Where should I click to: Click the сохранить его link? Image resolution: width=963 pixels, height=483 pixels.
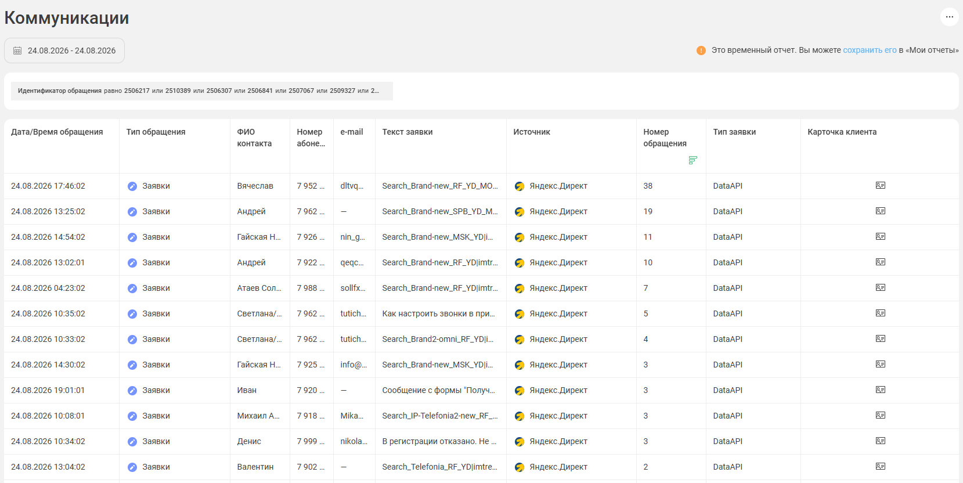coord(870,50)
